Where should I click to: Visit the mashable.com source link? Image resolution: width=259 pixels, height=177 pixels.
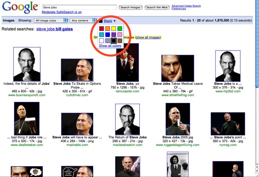[x=77, y=145]
